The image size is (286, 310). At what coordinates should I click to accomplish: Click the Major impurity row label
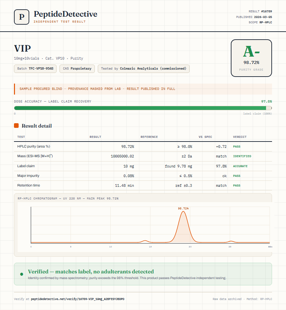tap(28, 175)
